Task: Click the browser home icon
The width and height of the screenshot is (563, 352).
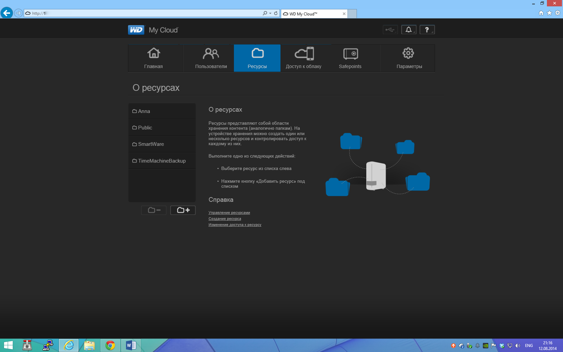Action: [x=541, y=13]
